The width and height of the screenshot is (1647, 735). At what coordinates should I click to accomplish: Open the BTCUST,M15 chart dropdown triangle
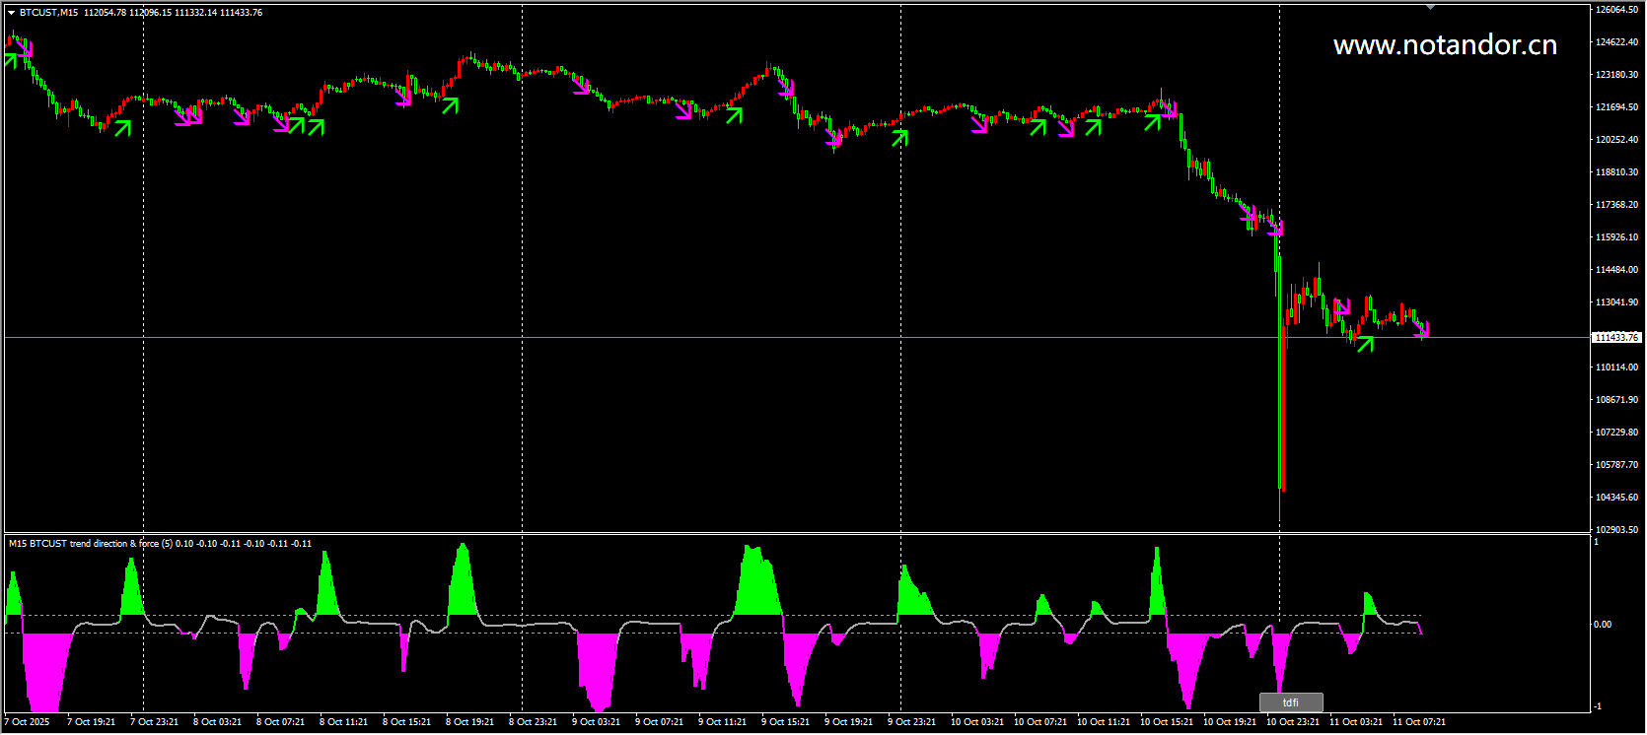point(11,13)
